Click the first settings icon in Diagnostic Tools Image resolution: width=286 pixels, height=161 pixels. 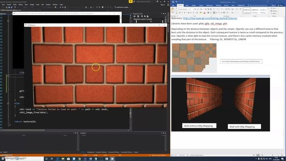(135, 17)
